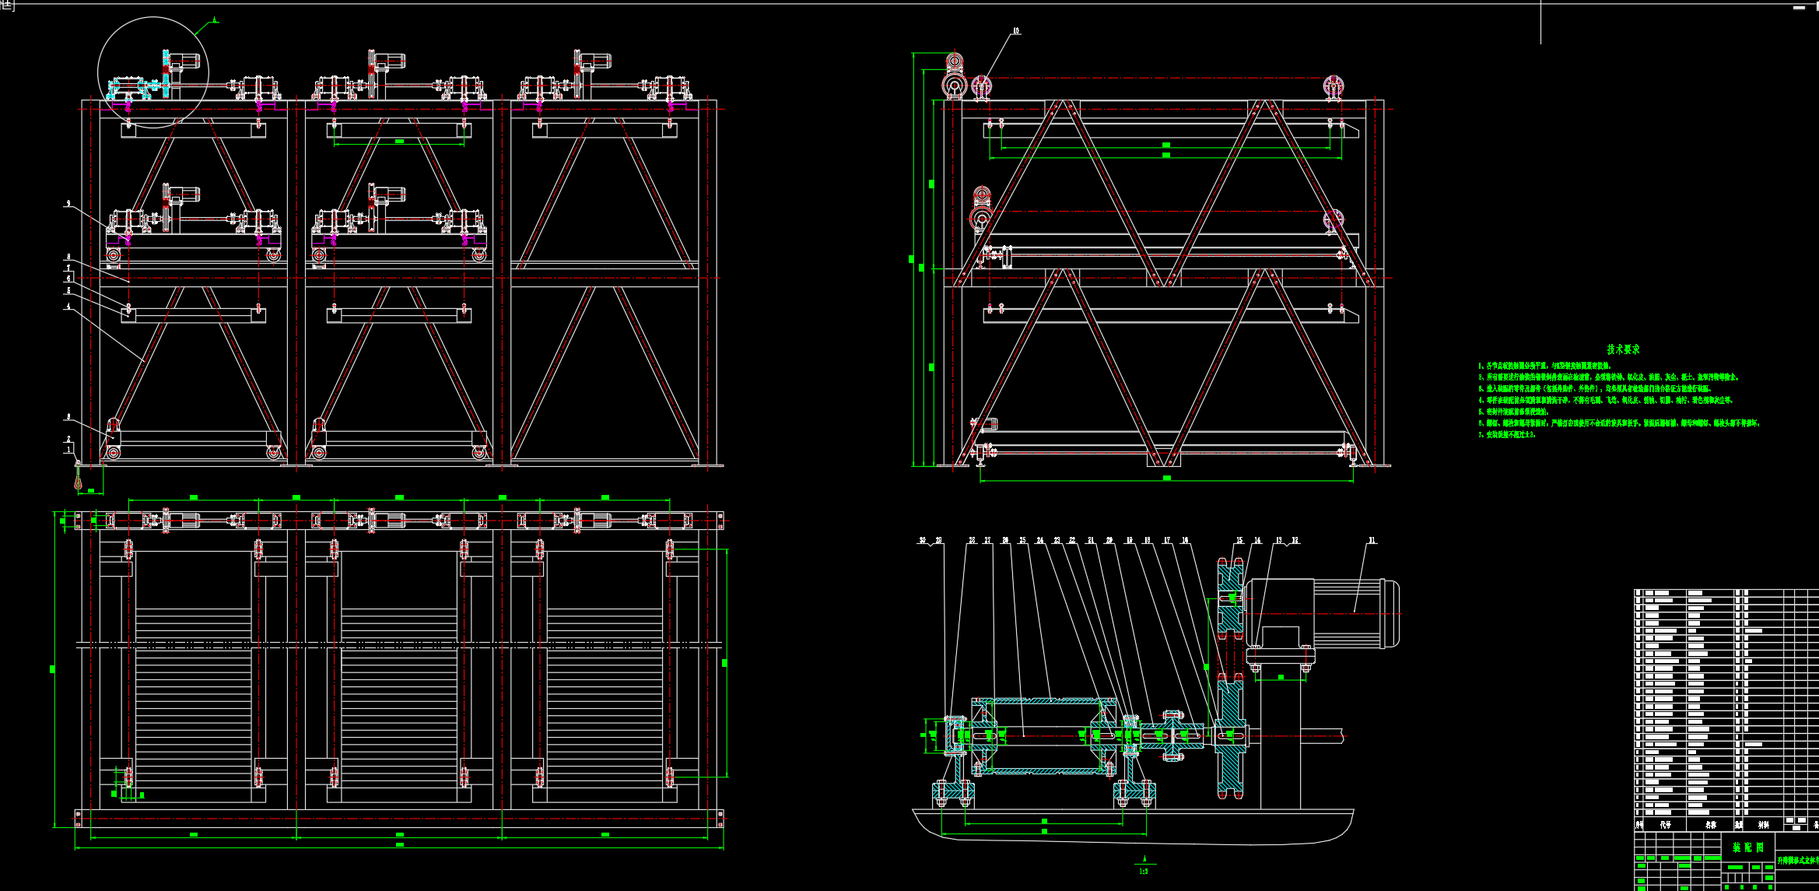Click part callout number 9 on front view
Image resolution: width=1819 pixels, height=891 pixels.
pos(68,203)
